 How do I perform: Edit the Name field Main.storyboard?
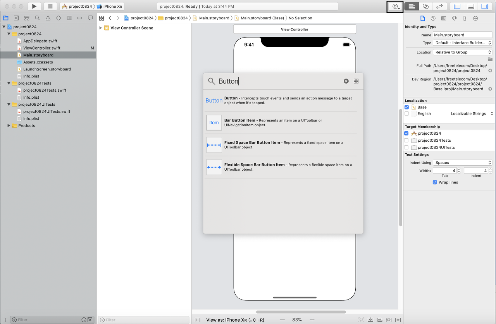pyautogui.click(x=463, y=35)
